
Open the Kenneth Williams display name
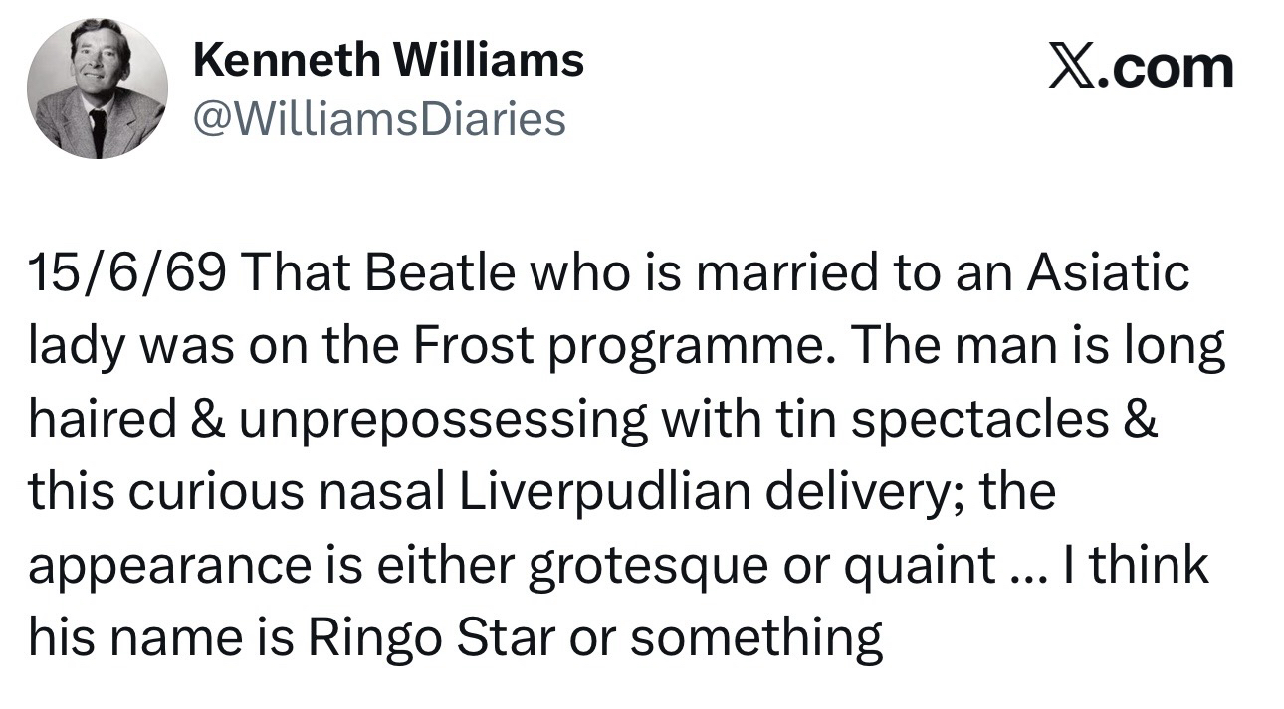388,62
